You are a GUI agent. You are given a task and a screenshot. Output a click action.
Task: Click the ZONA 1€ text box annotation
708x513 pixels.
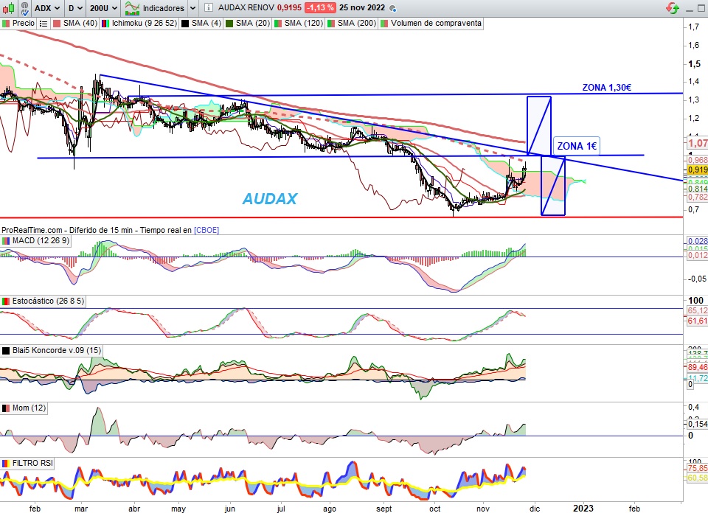[x=575, y=147]
